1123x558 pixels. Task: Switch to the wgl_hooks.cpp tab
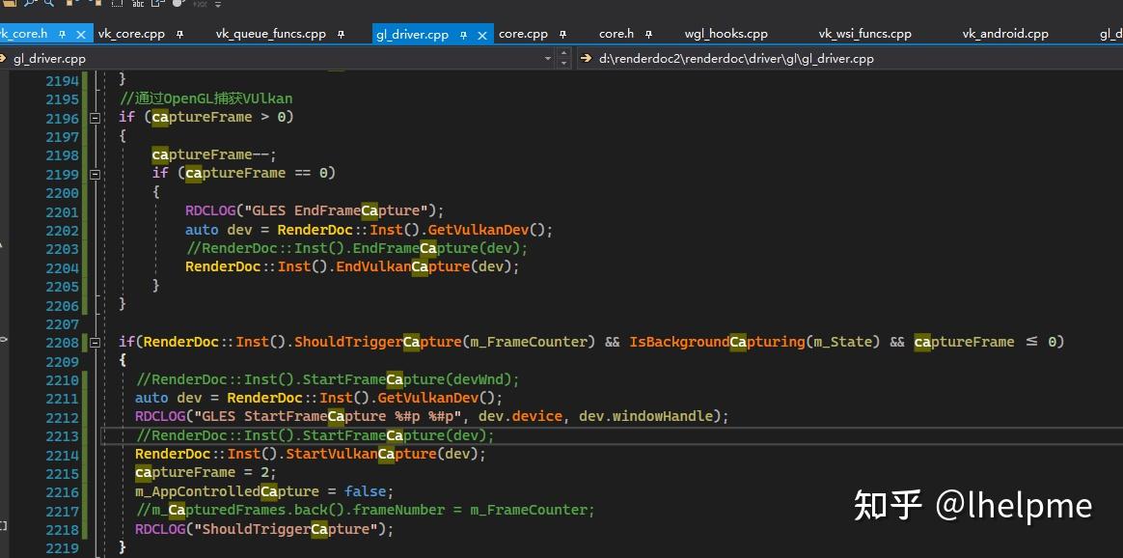point(726,33)
